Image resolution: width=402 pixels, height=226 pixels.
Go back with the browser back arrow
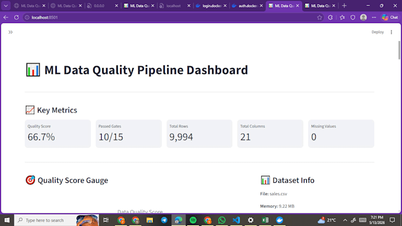click(x=6, y=17)
